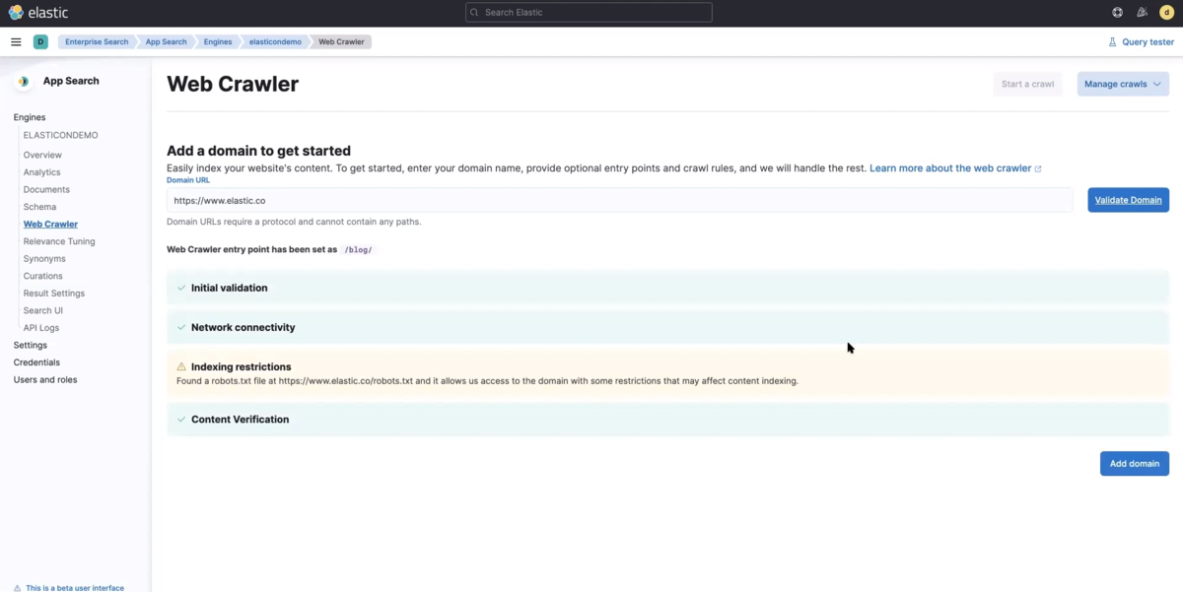Open Synonyms in the sidebar
The width and height of the screenshot is (1183, 592).
(x=44, y=258)
